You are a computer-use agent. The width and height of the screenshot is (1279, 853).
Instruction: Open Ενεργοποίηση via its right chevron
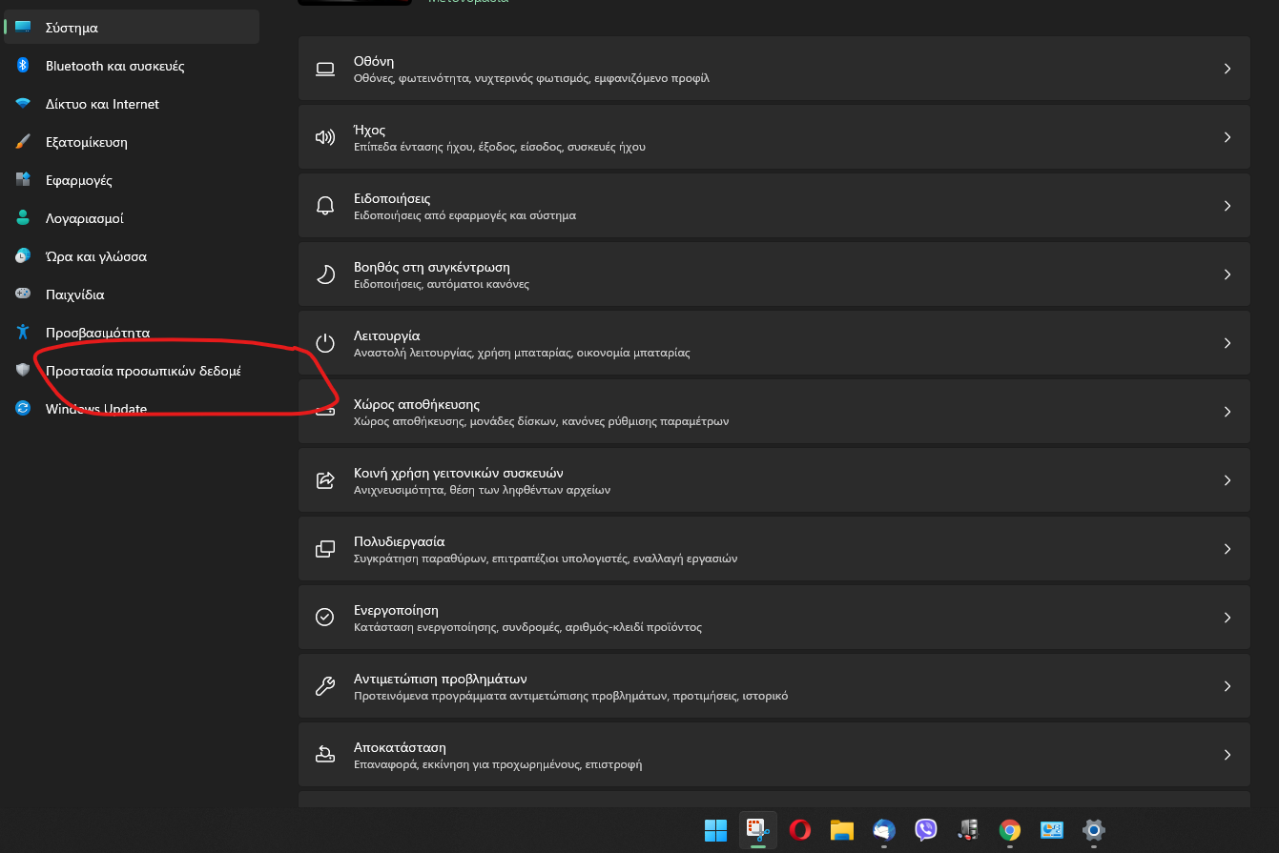pos(1227,618)
